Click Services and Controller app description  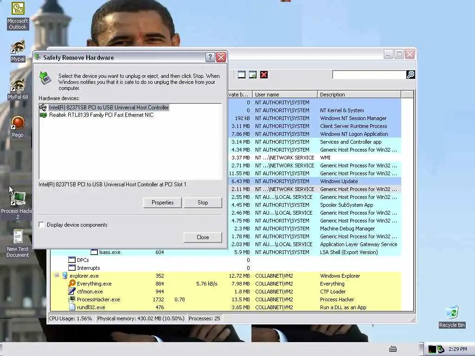tap(351, 142)
